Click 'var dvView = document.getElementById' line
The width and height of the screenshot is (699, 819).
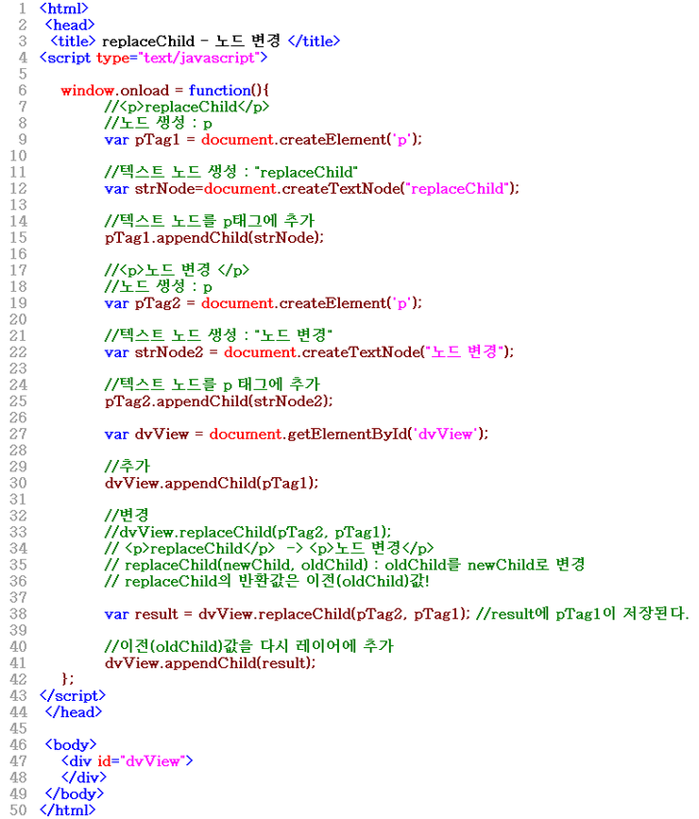pos(297,434)
